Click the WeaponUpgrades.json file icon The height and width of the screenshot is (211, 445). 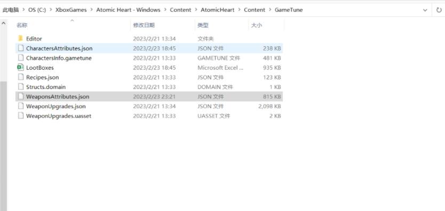tap(20, 106)
